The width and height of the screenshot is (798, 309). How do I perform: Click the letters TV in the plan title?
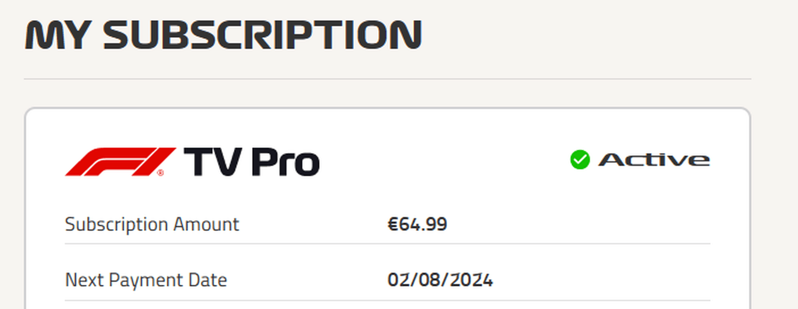pos(213,162)
